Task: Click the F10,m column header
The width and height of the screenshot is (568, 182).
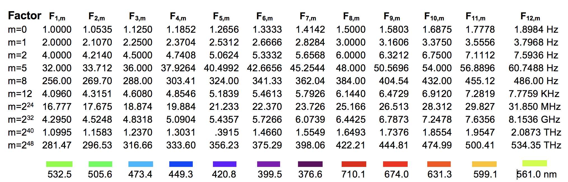Action: (434, 16)
